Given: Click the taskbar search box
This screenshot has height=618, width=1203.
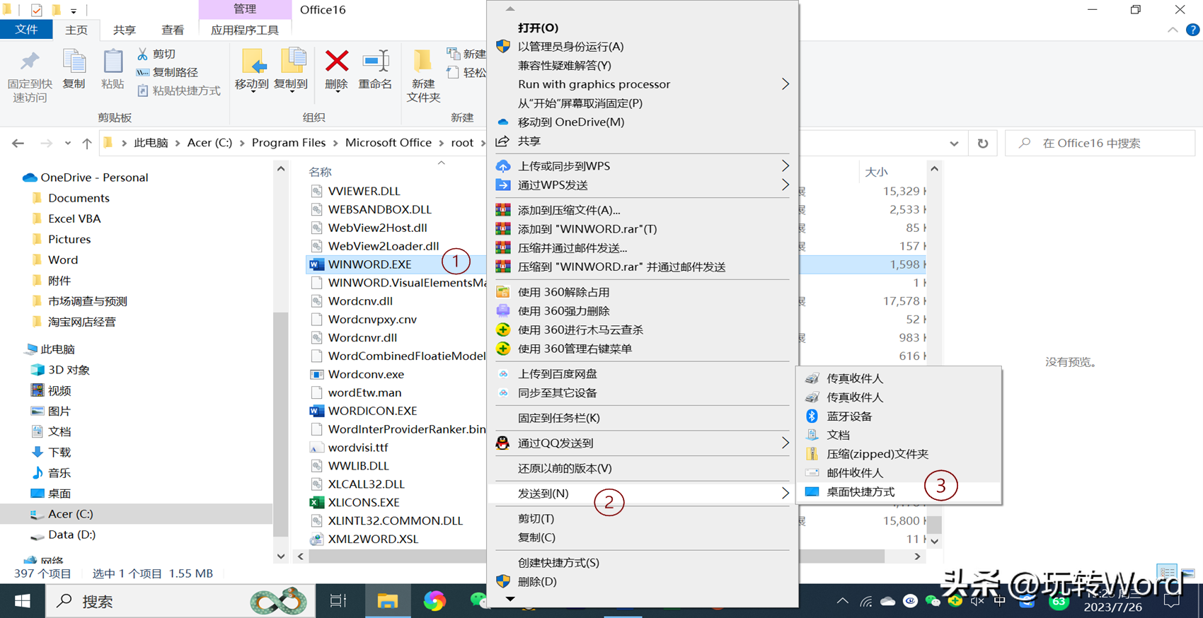Looking at the screenshot, I should pos(180,601).
